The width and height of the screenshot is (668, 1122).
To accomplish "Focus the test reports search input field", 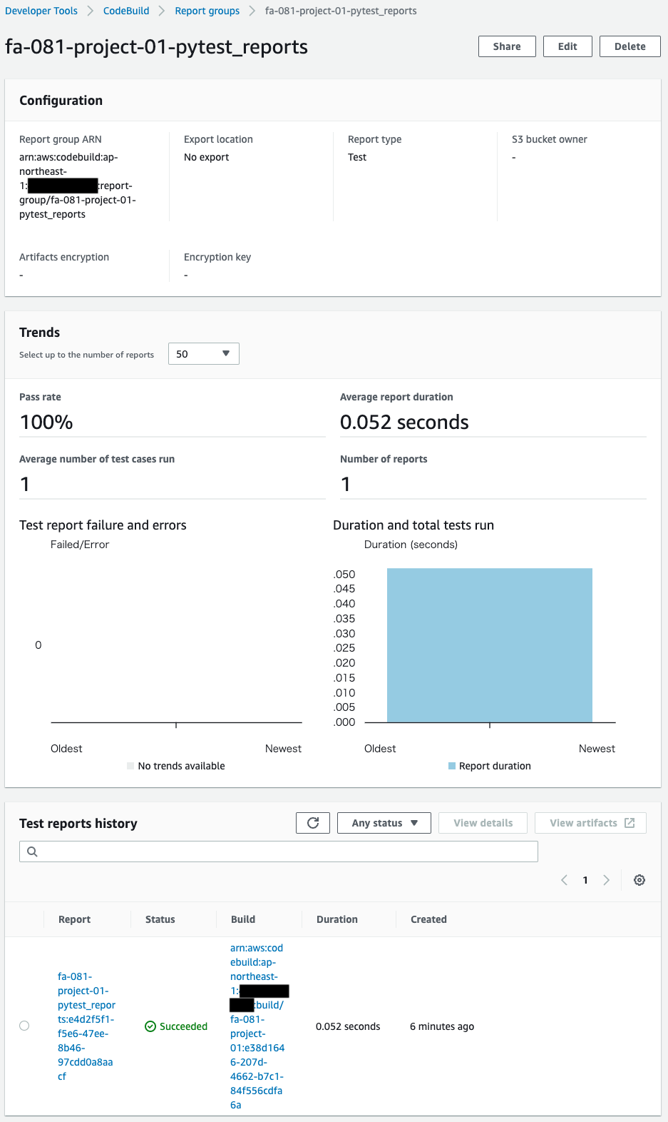I will point(285,851).
